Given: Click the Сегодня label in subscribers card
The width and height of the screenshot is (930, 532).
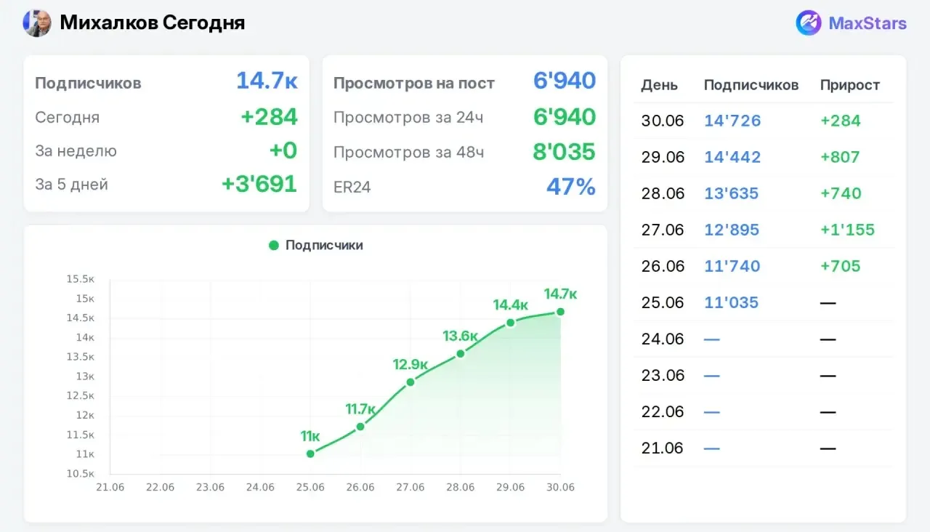Looking at the screenshot, I should click(x=68, y=118).
